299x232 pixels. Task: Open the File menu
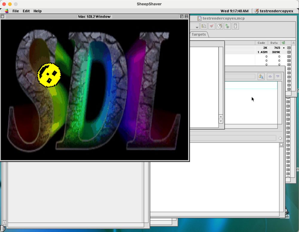(x=15, y=11)
